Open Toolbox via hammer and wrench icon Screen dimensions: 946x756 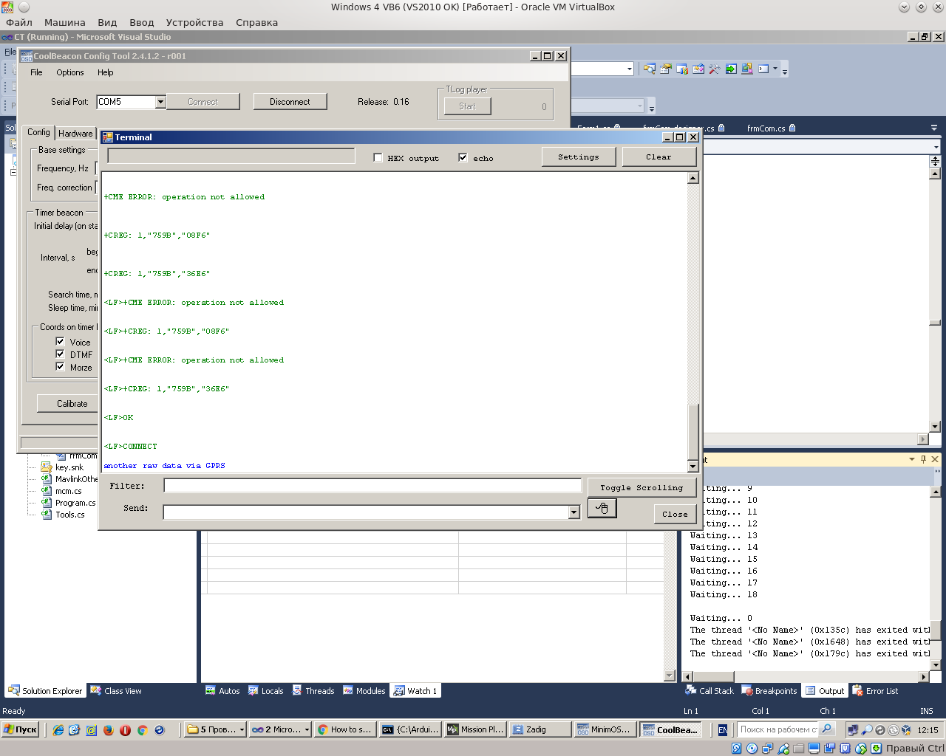pyautogui.click(x=714, y=69)
